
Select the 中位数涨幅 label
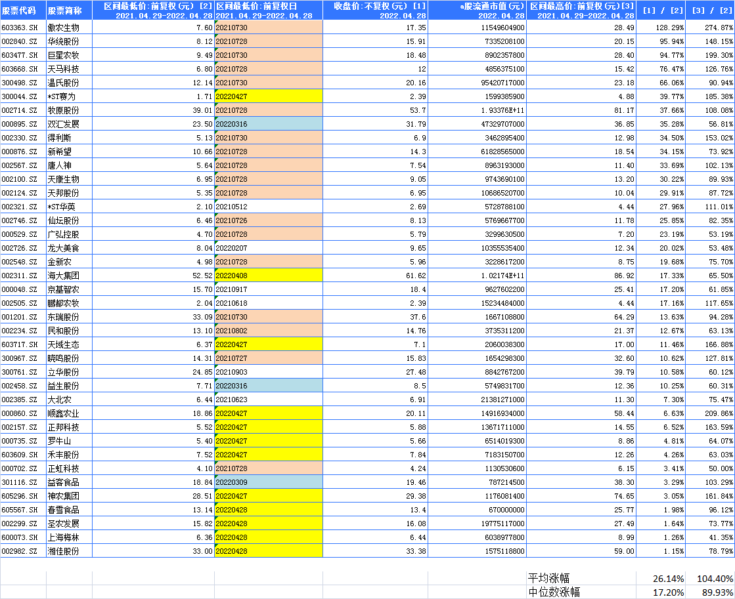tap(554, 592)
